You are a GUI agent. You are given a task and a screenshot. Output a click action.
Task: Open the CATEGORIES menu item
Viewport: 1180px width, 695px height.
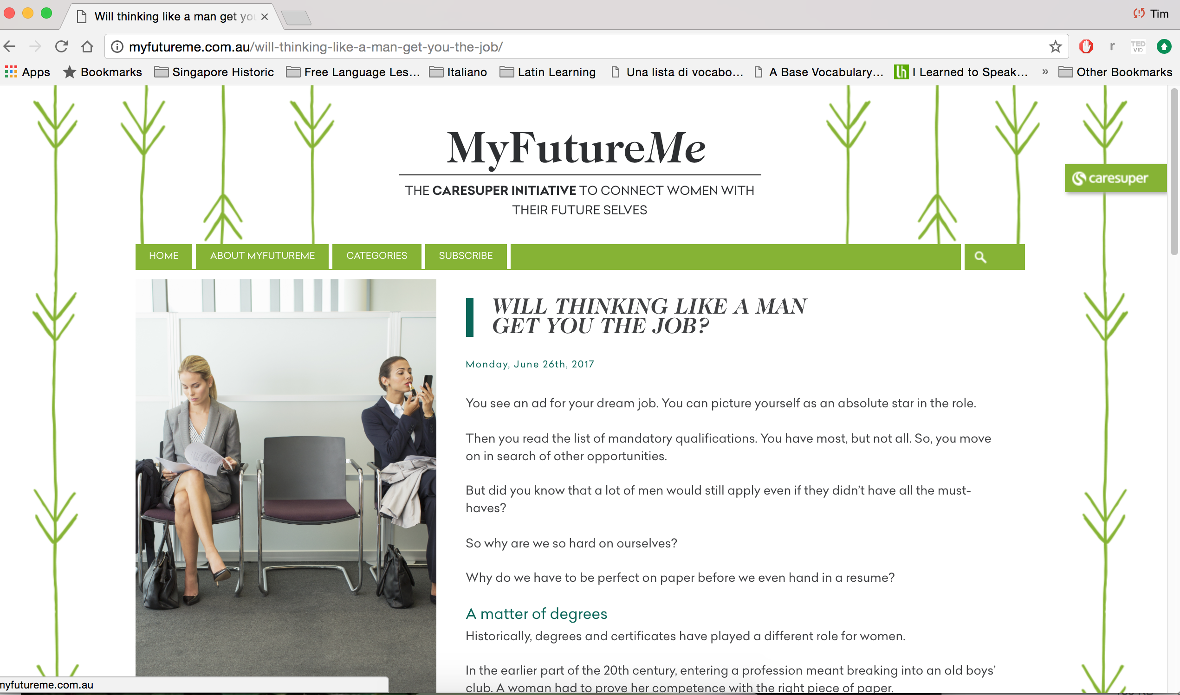coord(376,256)
